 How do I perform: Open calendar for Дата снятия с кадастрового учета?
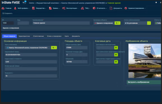coord(116,62)
